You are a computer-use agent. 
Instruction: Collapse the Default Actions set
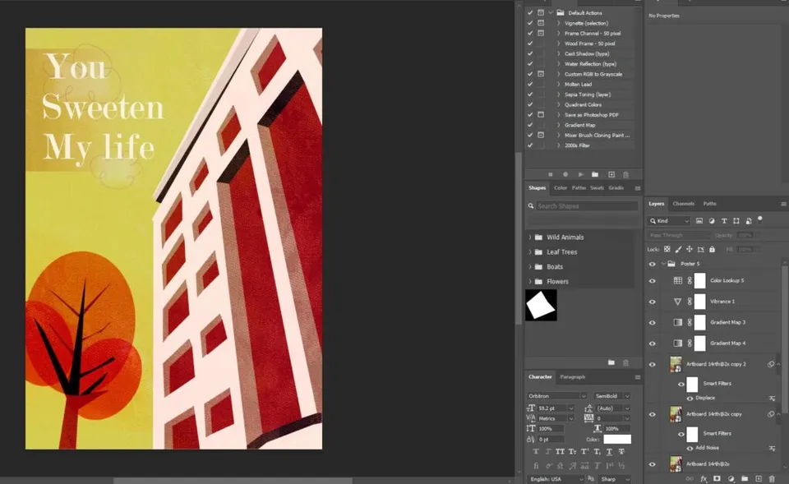click(551, 12)
